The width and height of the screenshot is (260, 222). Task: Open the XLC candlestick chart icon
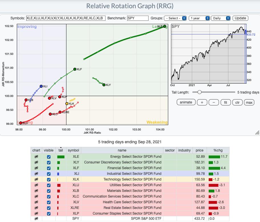[36, 196]
